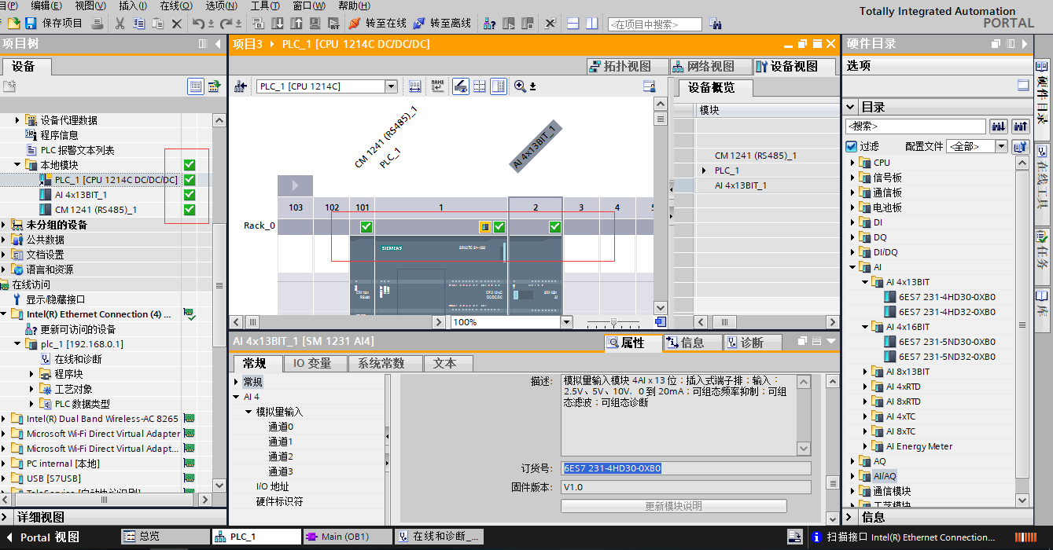Click the stop CPU icon

coord(527,24)
